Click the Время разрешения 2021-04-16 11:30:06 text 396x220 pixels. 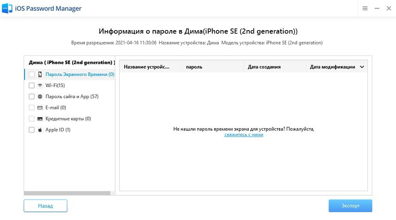(113, 43)
